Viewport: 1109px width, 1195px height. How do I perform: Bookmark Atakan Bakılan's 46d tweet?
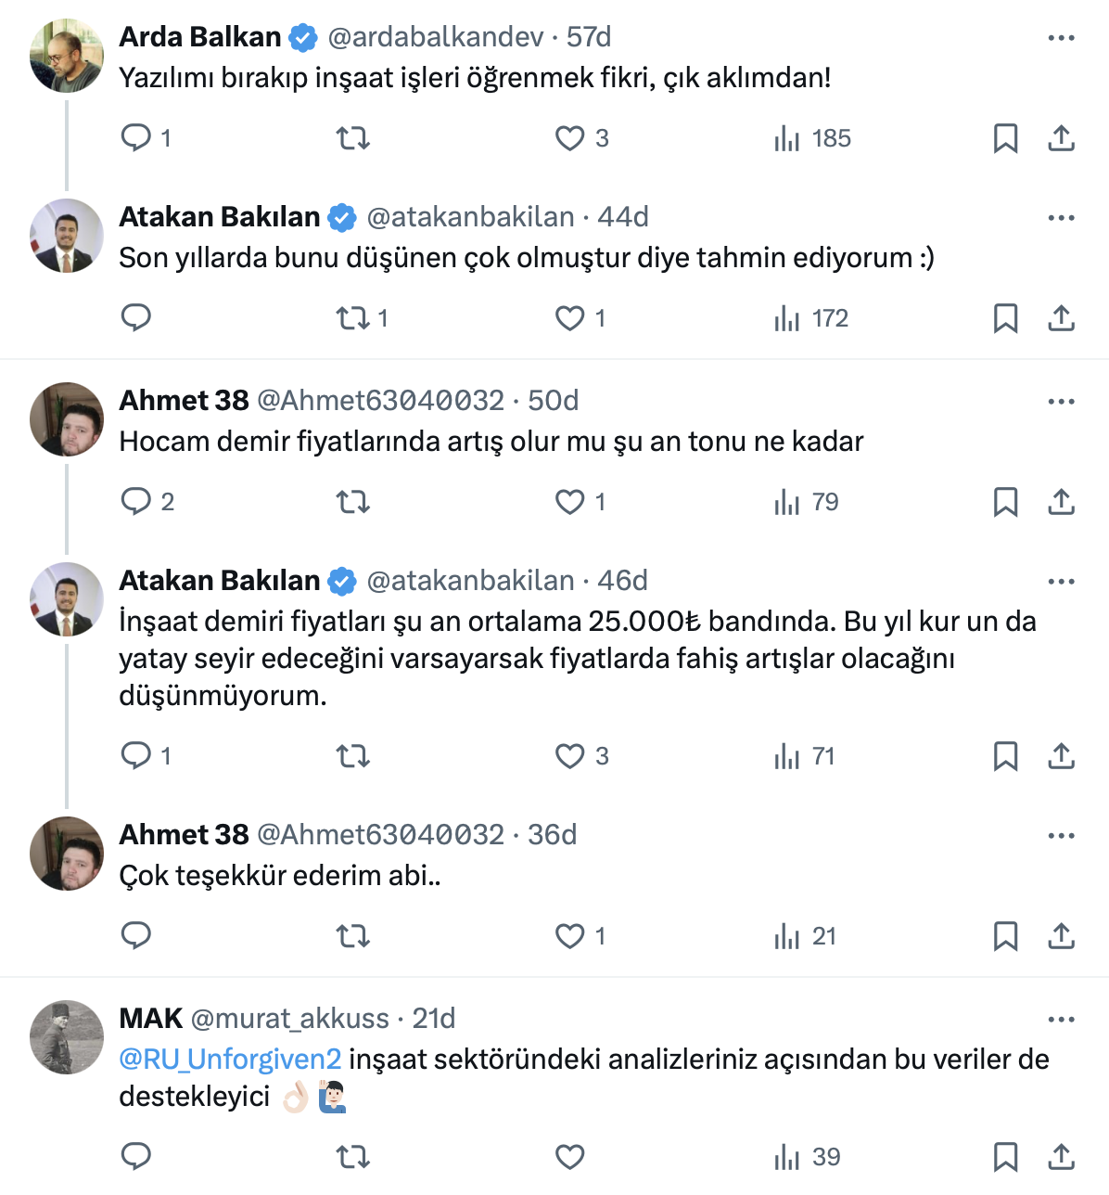[1005, 756]
